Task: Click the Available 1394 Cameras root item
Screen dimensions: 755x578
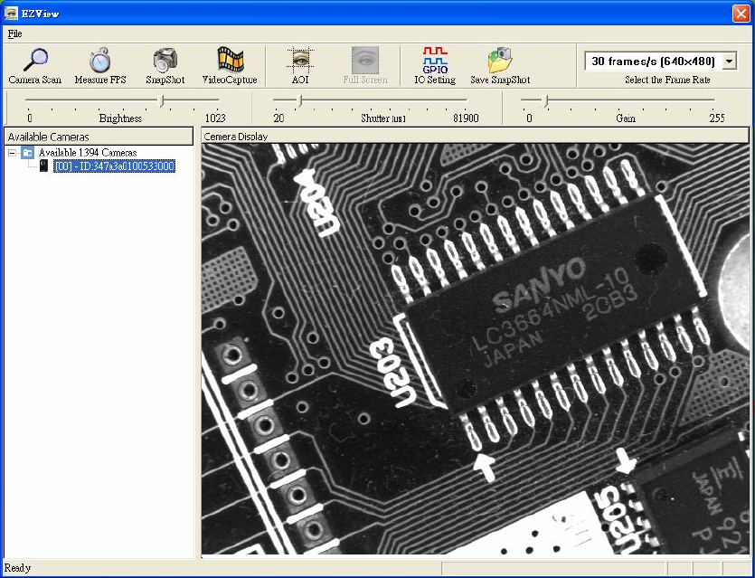Action: point(87,153)
